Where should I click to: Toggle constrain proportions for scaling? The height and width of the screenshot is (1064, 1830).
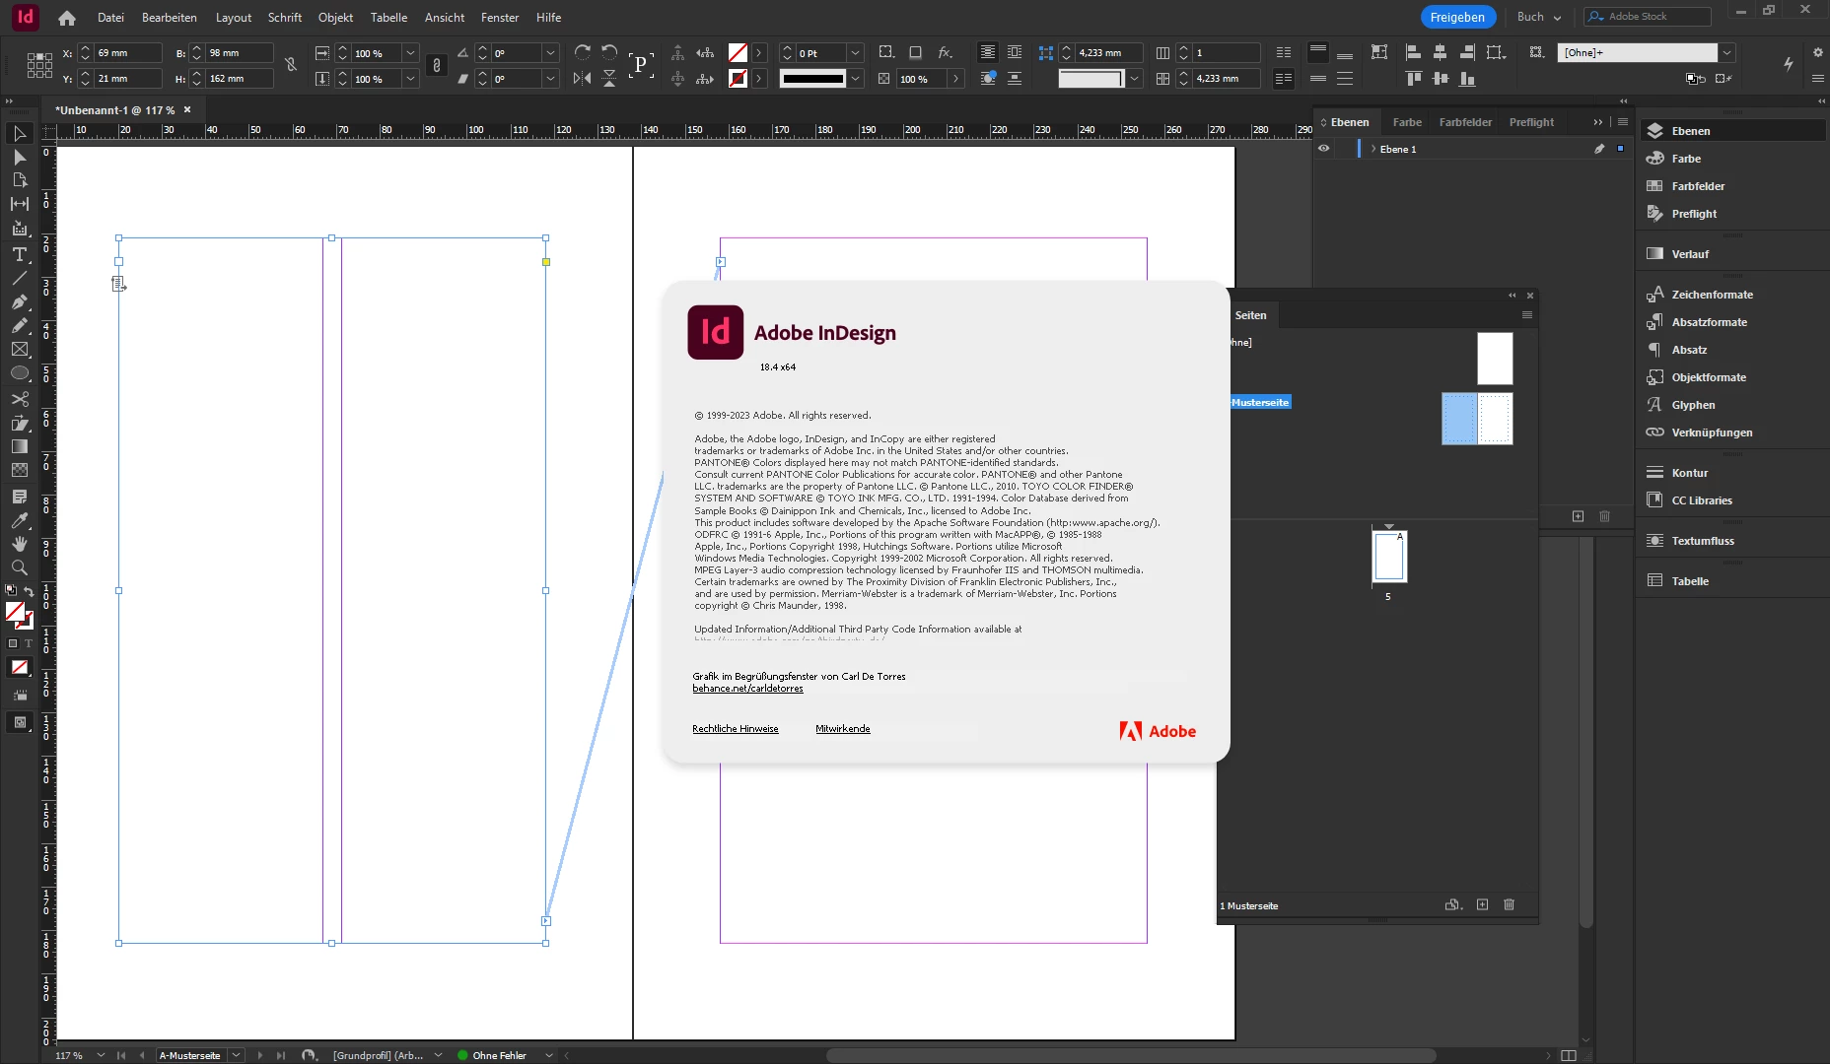tap(437, 65)
